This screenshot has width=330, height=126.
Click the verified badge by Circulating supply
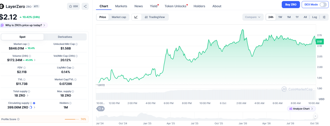pos(34,103)
